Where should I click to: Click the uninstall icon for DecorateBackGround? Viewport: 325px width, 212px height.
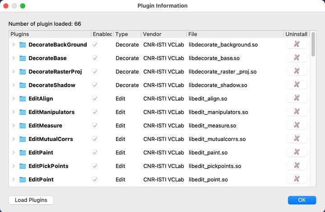tap(297, 44)
